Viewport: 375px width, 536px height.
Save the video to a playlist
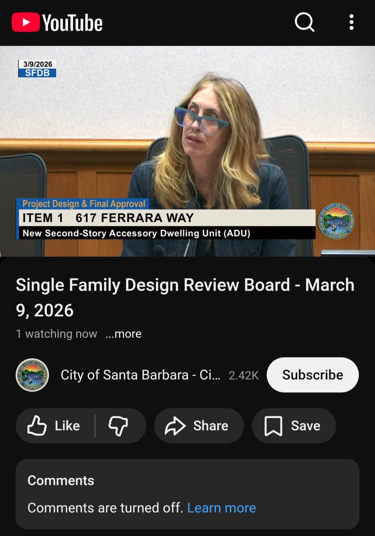coord(293,426)
